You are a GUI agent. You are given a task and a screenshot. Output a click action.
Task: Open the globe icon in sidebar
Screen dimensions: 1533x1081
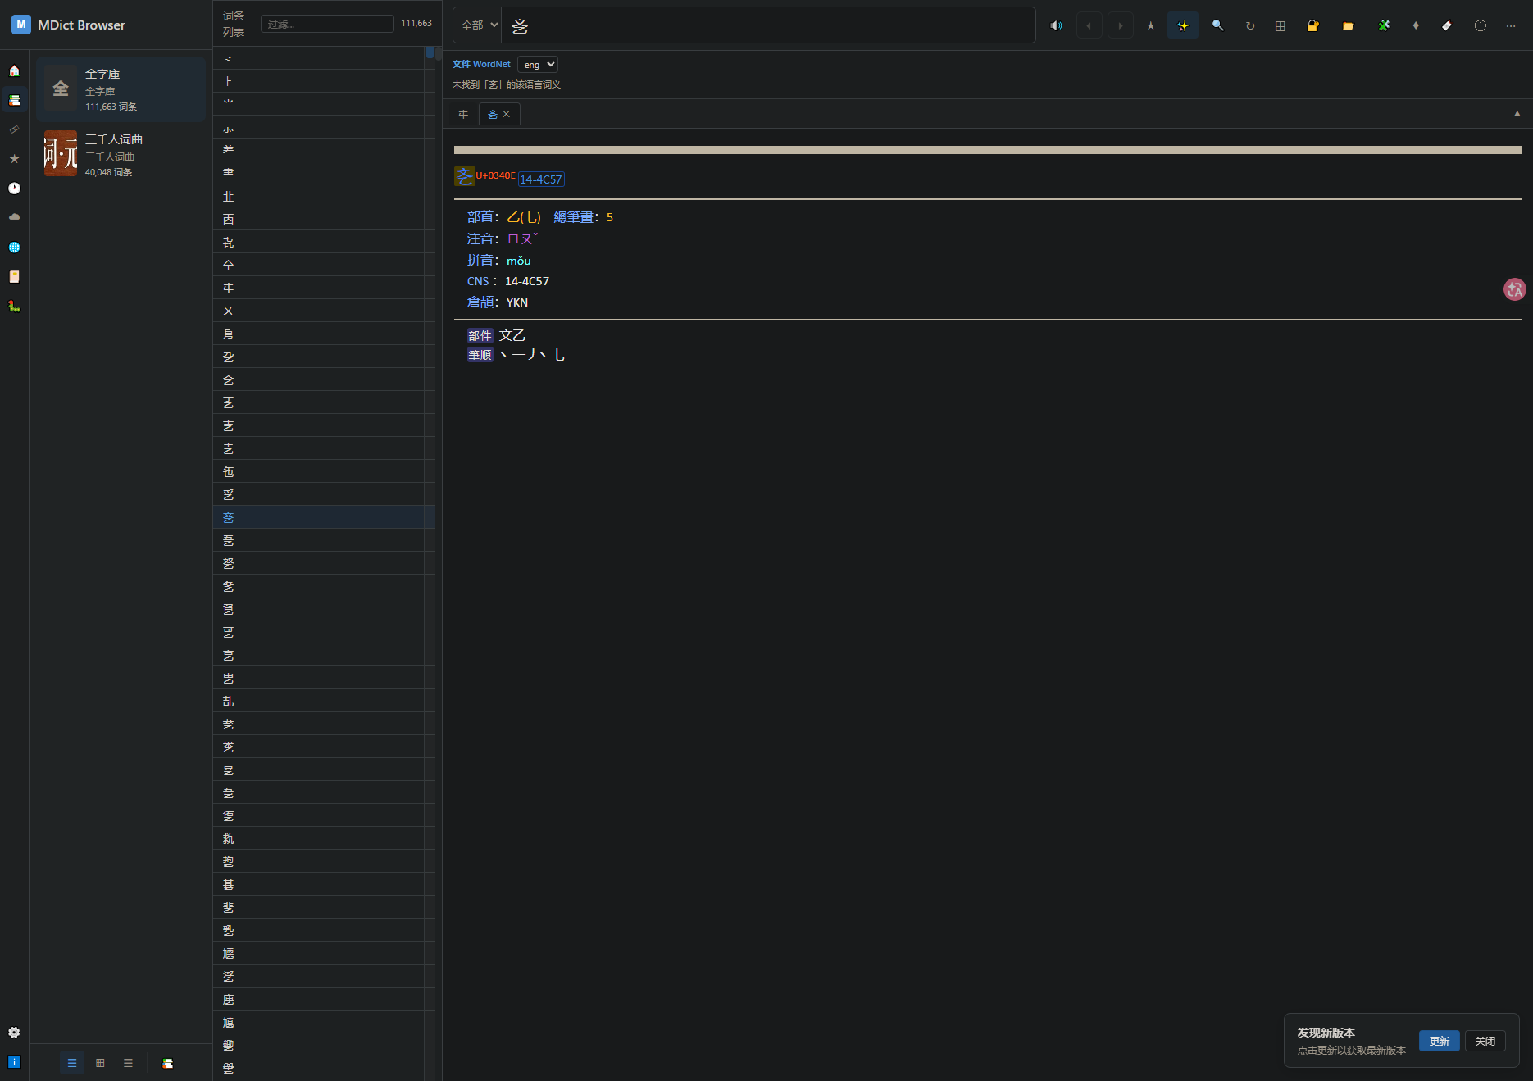point(14,248)
